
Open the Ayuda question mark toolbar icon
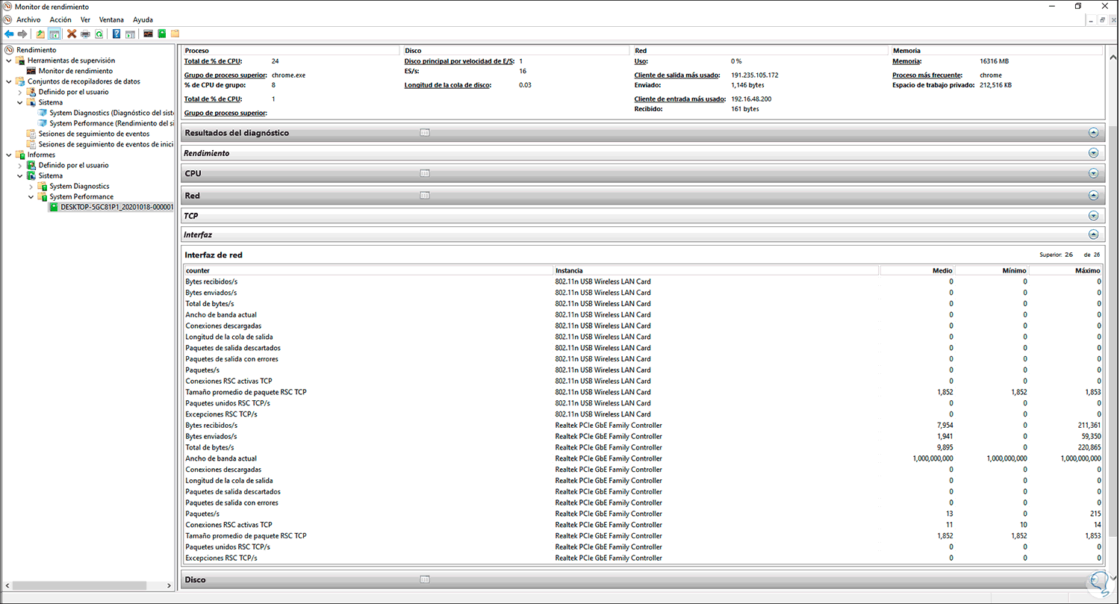click(x=116, y=34)
